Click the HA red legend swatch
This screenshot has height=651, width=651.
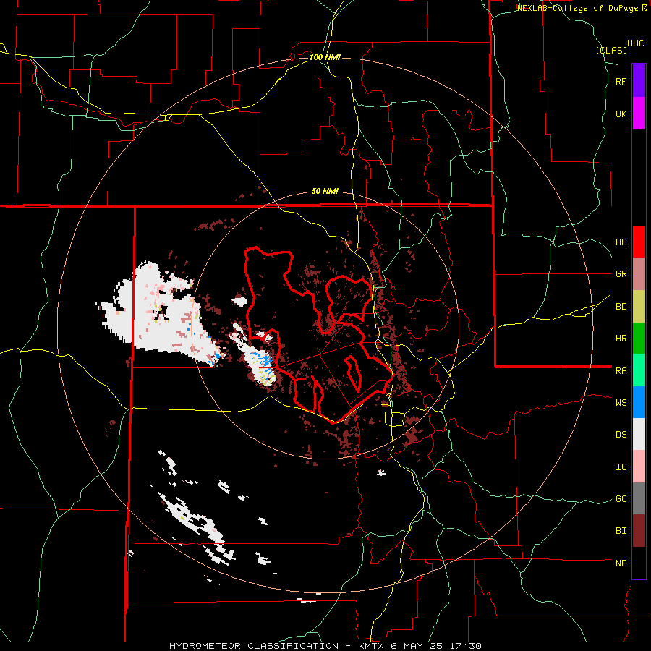pyautogui.click(x=639, y=242)
